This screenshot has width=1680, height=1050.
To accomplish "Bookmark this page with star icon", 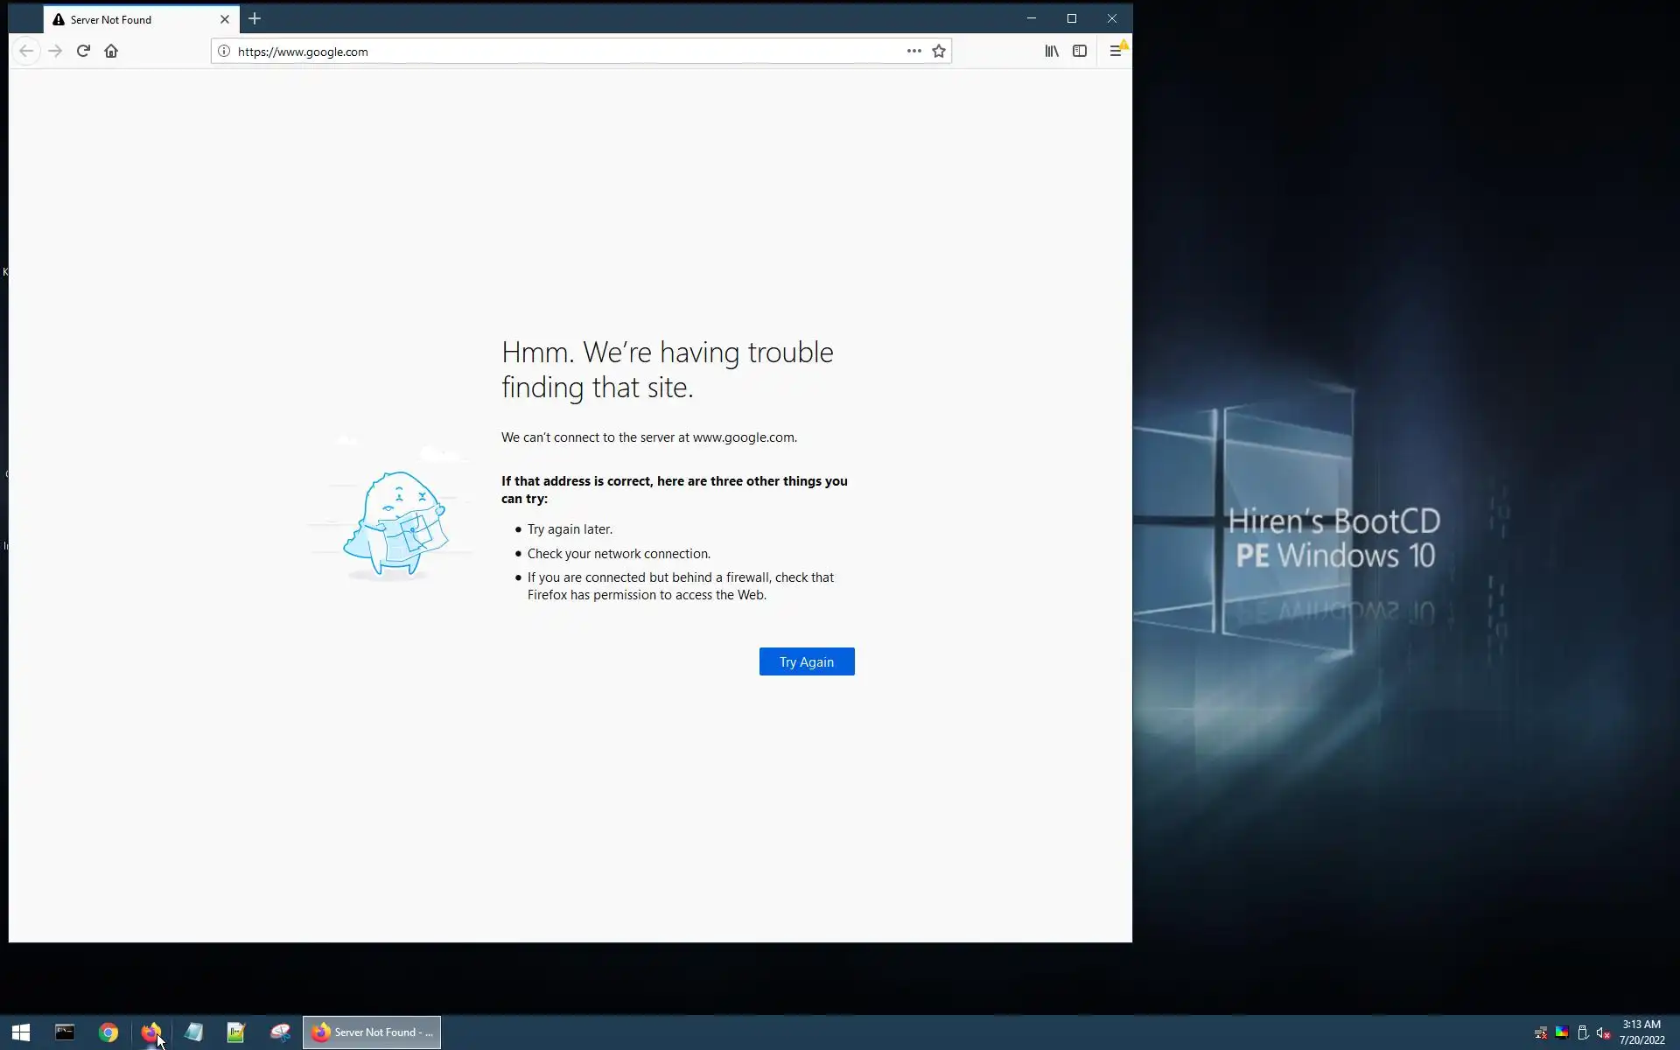I will pos(939,51).
